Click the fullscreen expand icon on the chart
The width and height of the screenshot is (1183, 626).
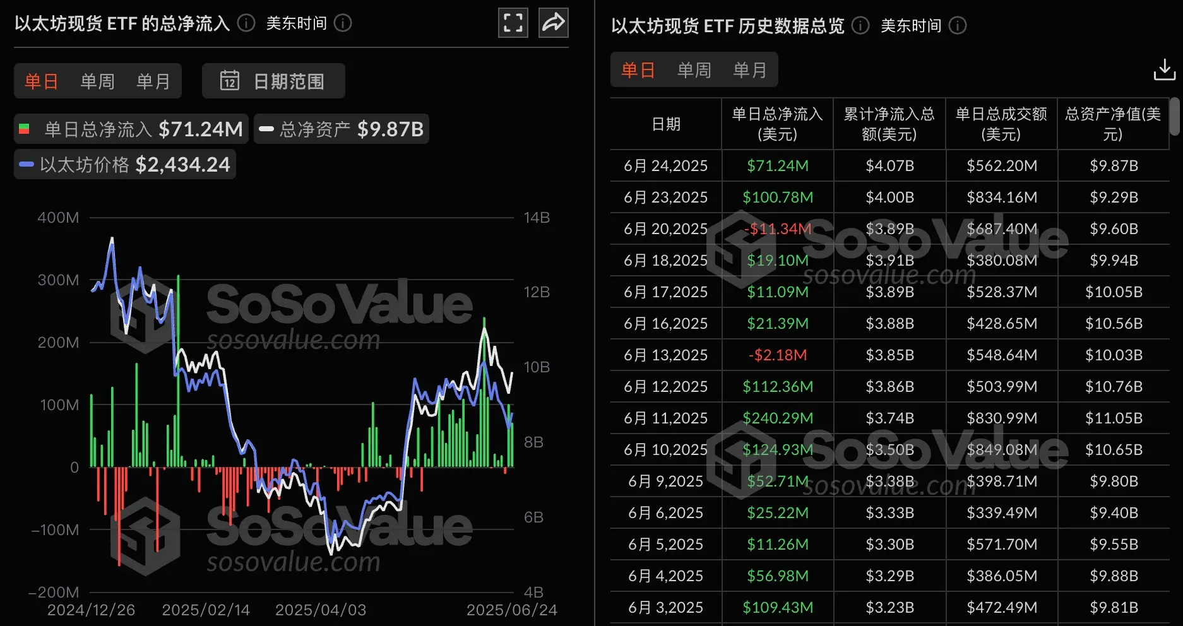point(513,22)
